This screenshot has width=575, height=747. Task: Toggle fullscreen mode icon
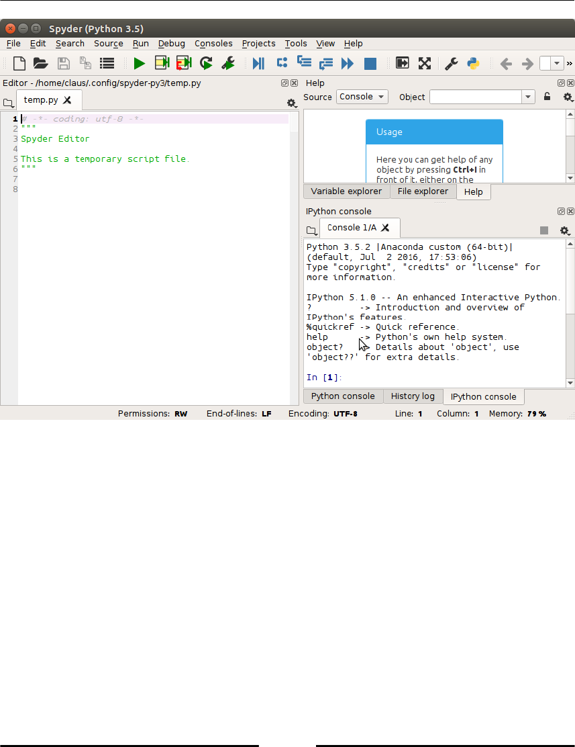click(425, 63)
